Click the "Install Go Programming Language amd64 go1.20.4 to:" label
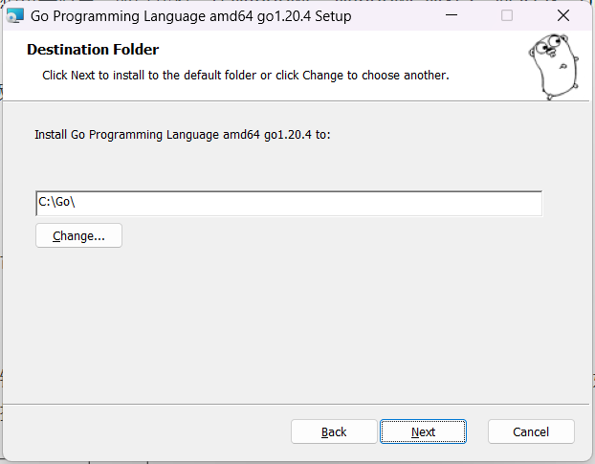Image resolution: width=595 pixels, height=464 pixels. click(183, 135)
